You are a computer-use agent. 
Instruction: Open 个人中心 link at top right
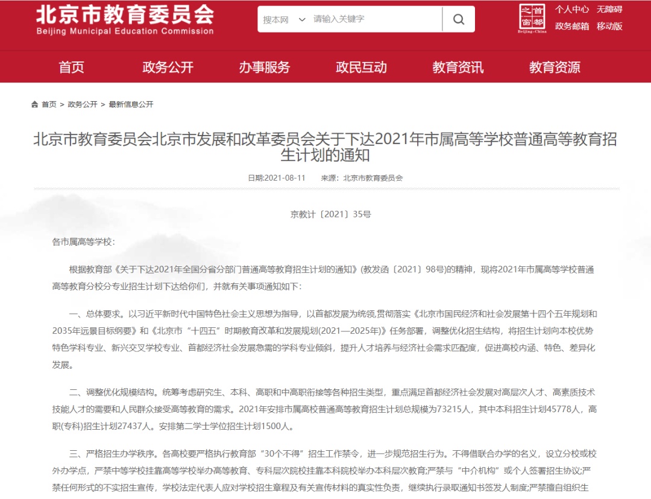point(572,9)
